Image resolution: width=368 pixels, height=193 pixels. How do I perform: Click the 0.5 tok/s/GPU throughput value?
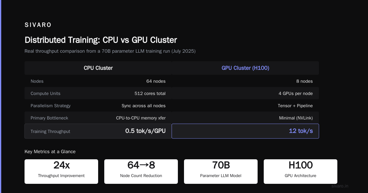tap(145, 131)
